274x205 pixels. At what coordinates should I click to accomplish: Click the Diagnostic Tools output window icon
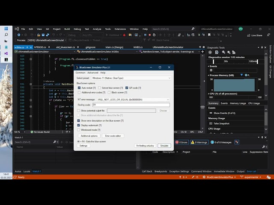[x=217, y=52]
